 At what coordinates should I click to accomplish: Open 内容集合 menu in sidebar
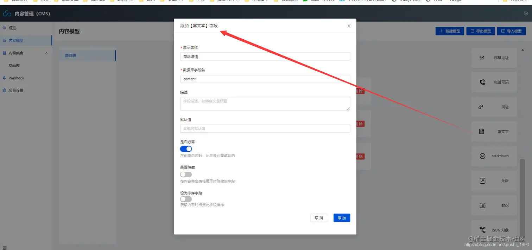[26, 53]
